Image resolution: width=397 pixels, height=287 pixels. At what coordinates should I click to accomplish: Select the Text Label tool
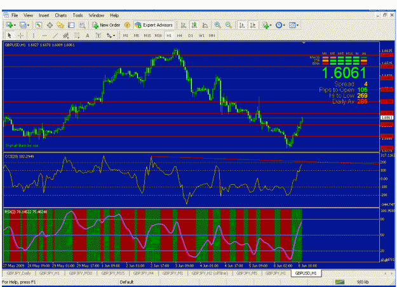pos(98,36)
